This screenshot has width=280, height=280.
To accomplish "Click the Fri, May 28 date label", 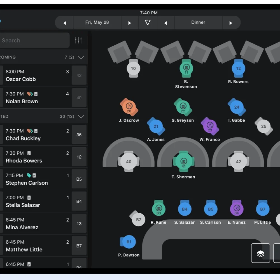I will coord(97,22).
